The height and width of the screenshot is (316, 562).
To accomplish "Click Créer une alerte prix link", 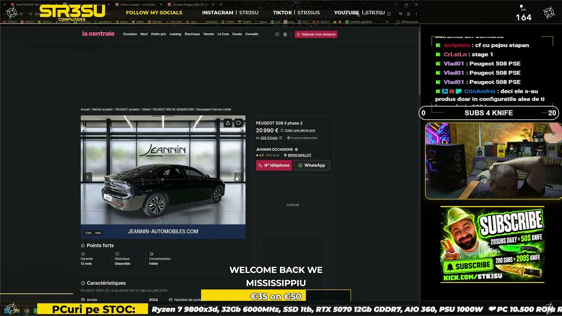I will (300, 130).
